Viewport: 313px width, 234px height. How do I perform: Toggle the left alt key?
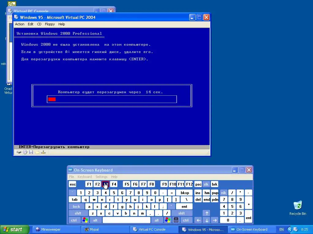click(x=95, y=220)
